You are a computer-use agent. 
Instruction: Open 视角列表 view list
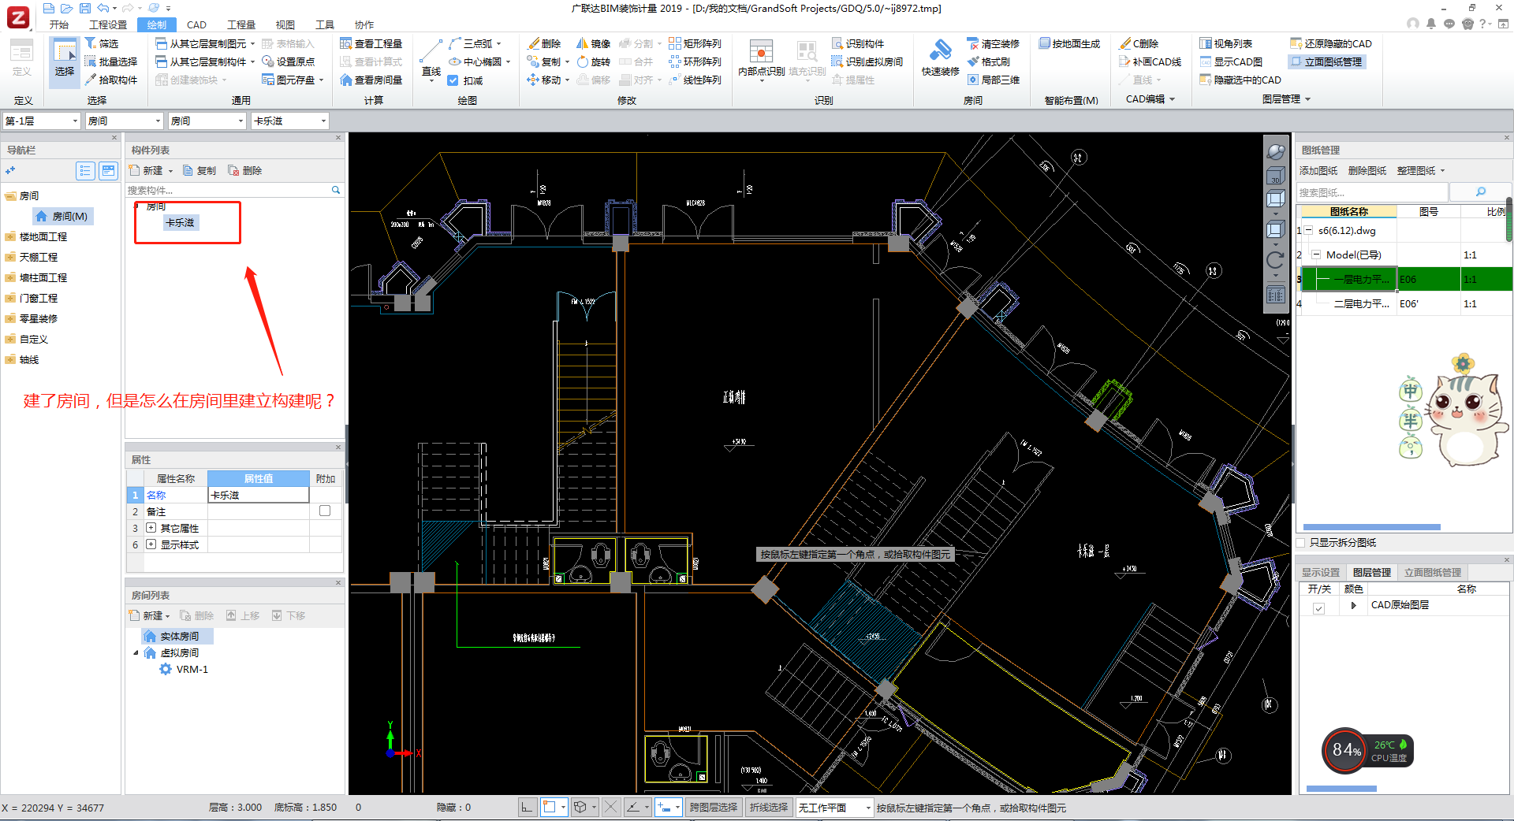click(1226, 43)
